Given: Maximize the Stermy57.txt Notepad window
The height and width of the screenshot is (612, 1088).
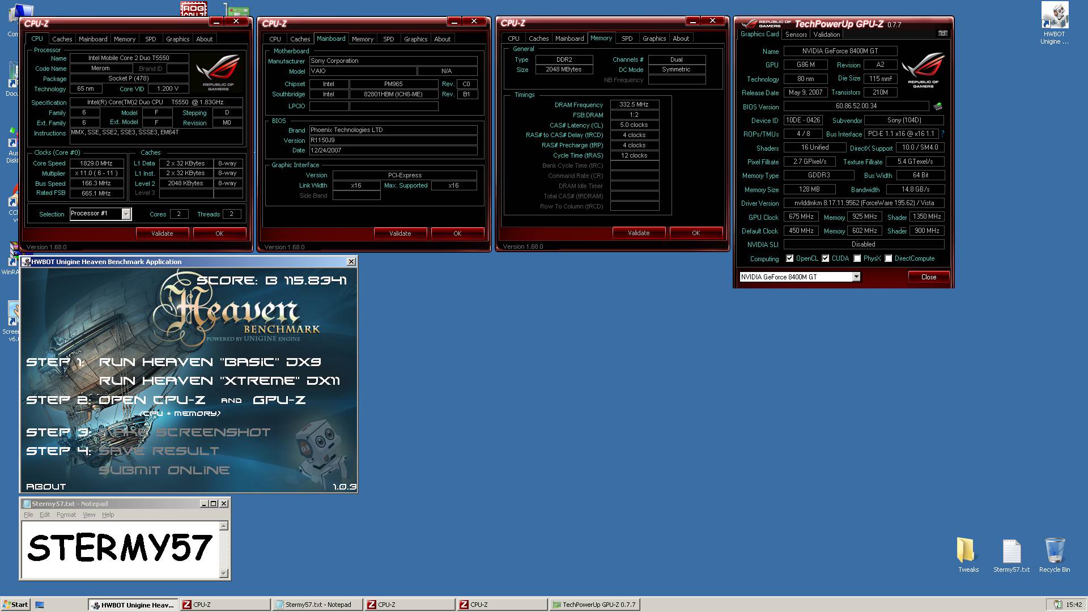Looking at the screenshot, I should tap(214, 503).
